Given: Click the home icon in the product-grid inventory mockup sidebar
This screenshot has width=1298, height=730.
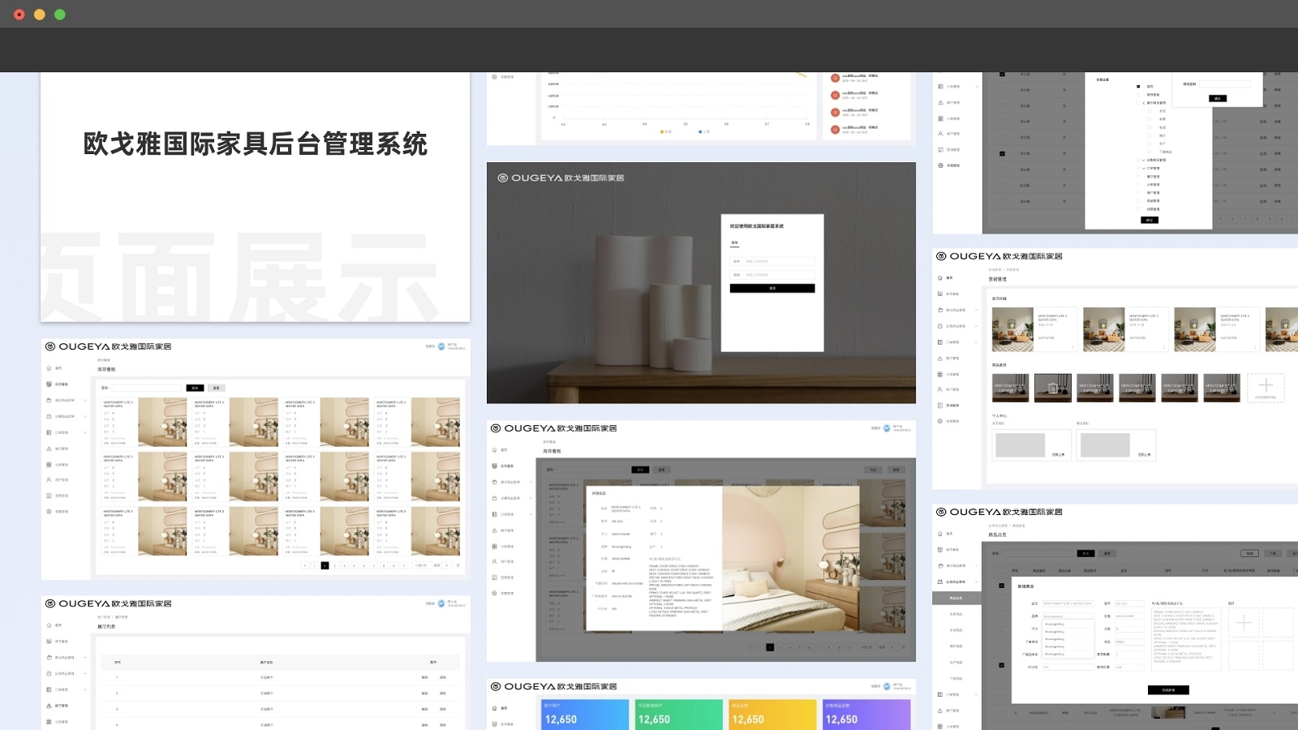Looking at the screenshot, I should (49, 368).
